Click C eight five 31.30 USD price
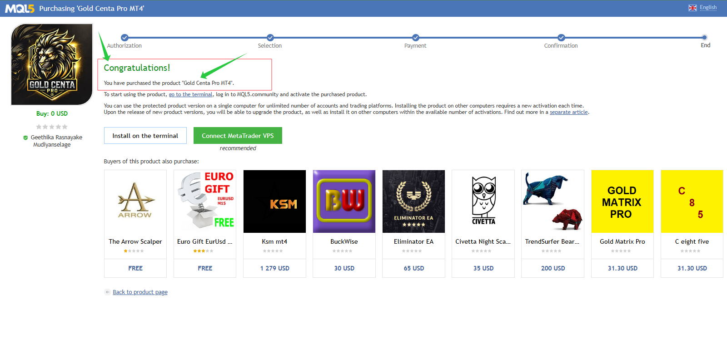Screen dimensions: 727x339 coord(692,268)
